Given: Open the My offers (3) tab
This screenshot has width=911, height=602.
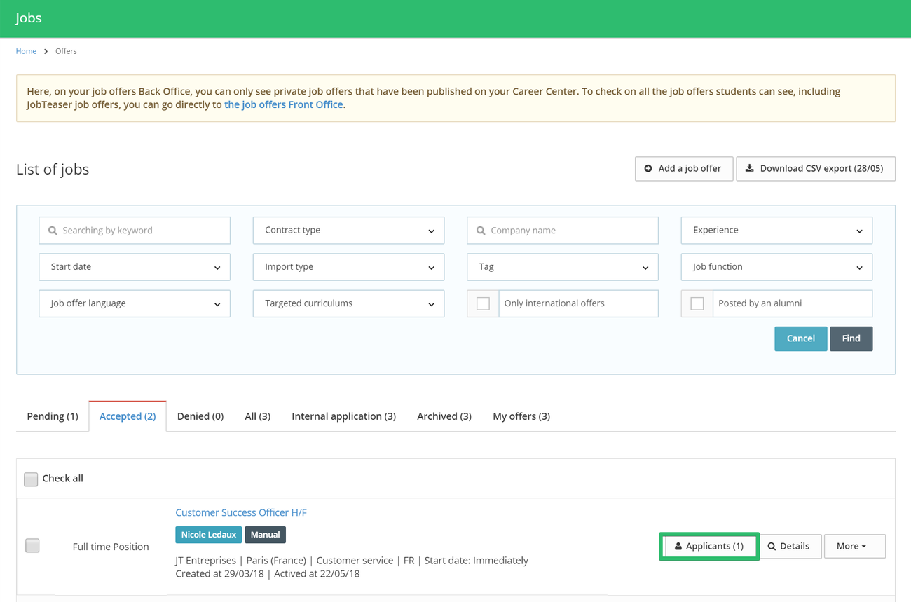Looking at the screenshot, I should tap(521, 416).
